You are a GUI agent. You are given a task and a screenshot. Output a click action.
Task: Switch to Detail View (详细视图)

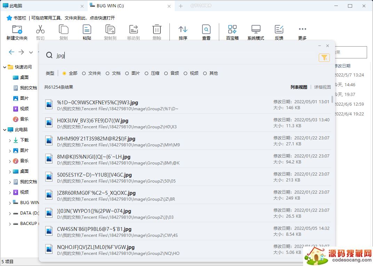(322, 87)
